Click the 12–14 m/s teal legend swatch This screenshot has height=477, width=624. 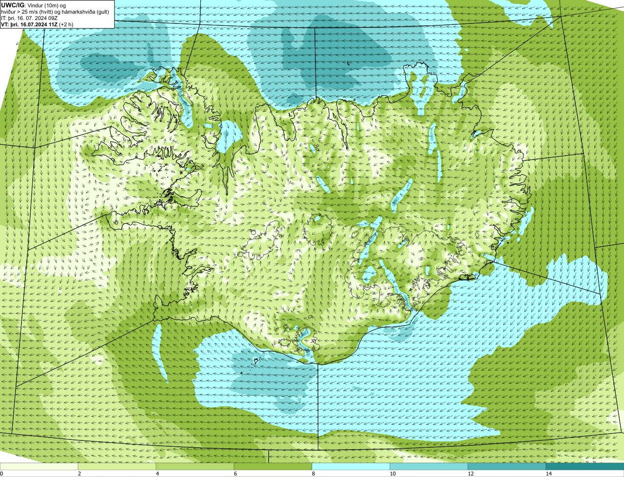point(507,467)
